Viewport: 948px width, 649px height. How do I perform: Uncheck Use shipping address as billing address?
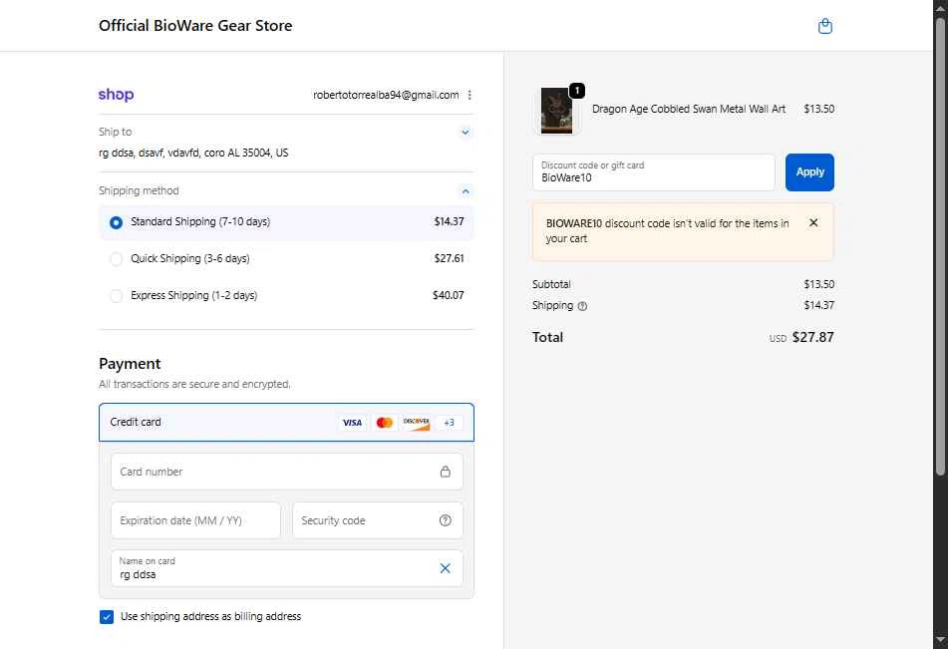pyautogui.click(x=107, y=616)
